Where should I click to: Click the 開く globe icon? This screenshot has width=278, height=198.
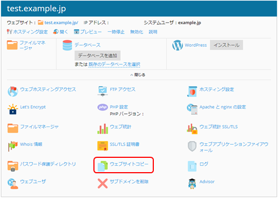tap(56, 32)
